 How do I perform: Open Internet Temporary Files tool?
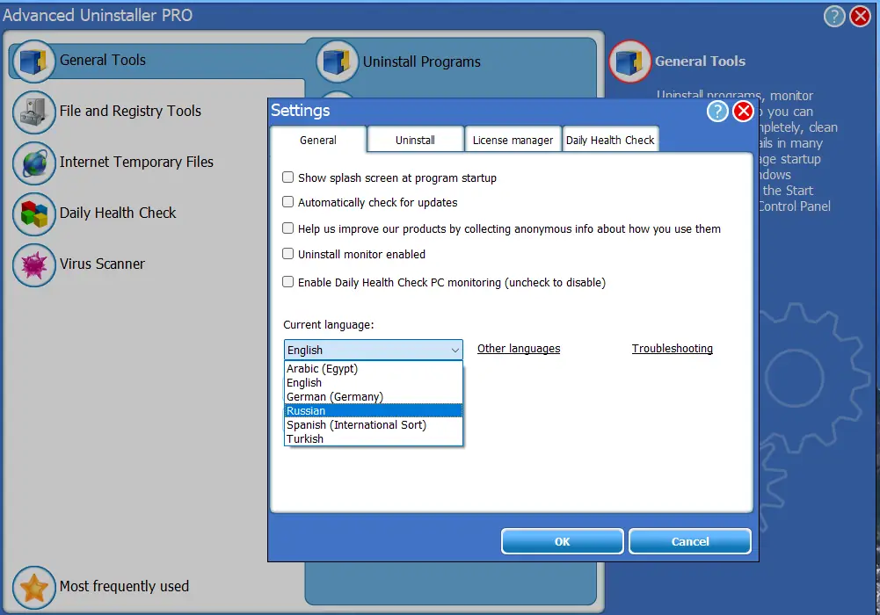click(x=33, y=163)
